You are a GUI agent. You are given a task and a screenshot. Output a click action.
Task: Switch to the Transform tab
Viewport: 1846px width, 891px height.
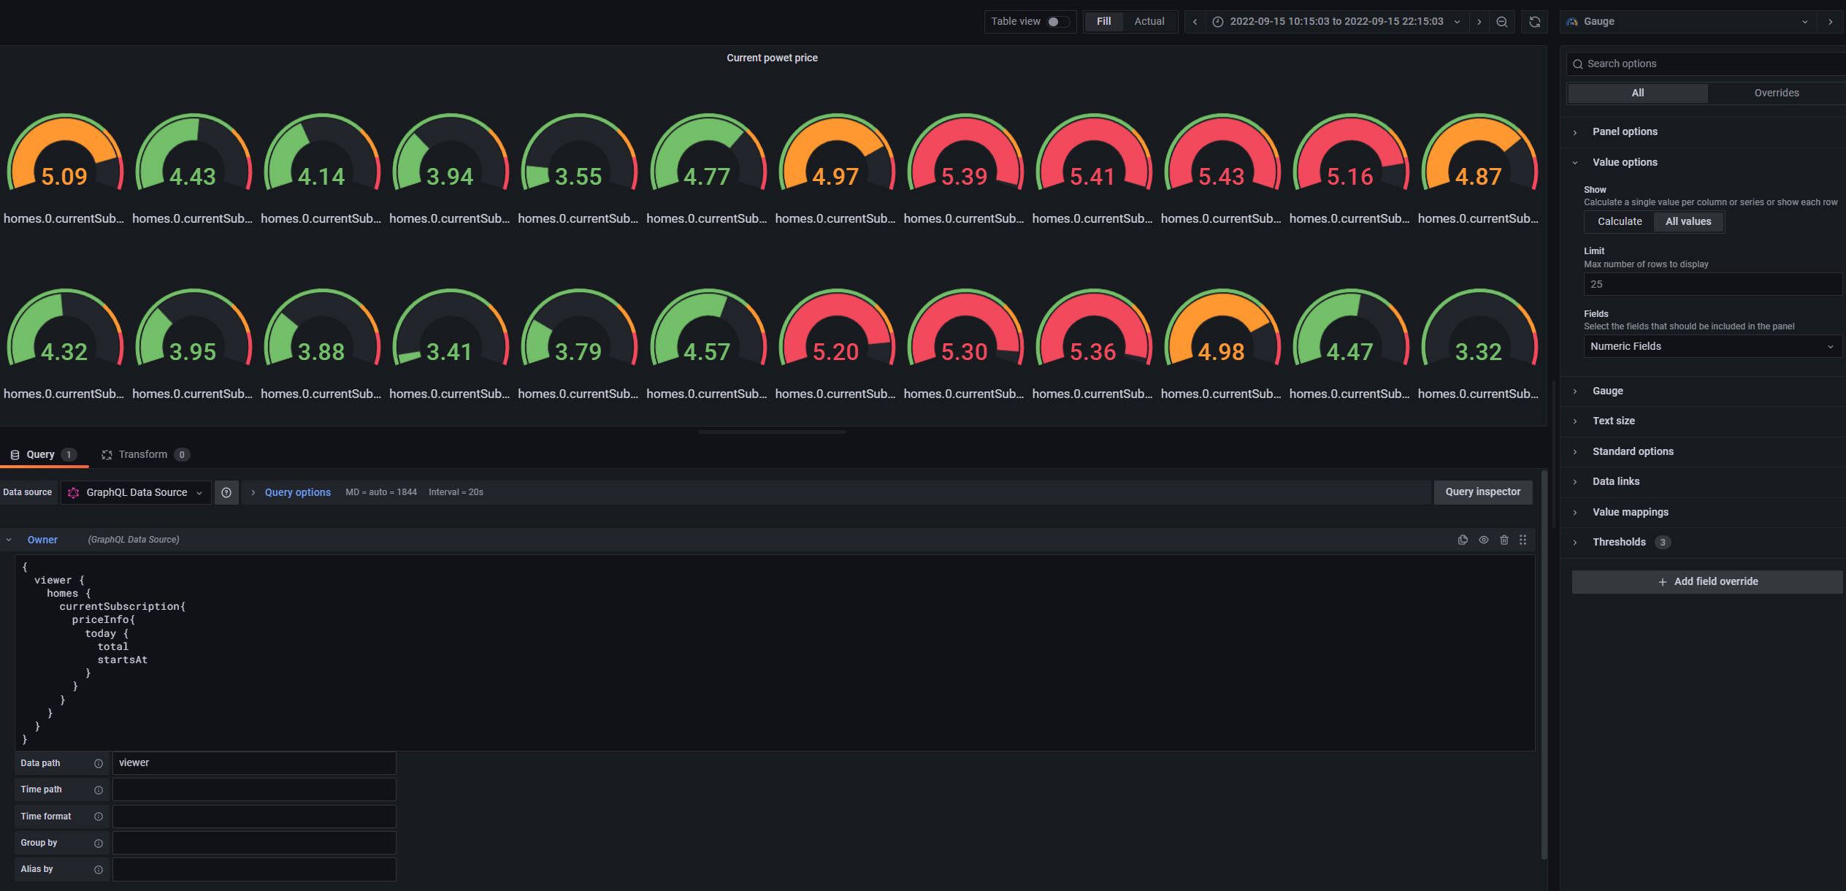point(144,454)
